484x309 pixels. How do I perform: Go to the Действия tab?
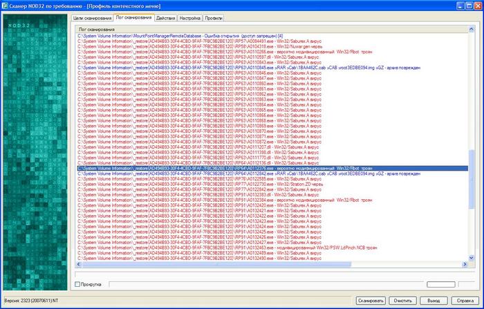[x=166, y=18]
